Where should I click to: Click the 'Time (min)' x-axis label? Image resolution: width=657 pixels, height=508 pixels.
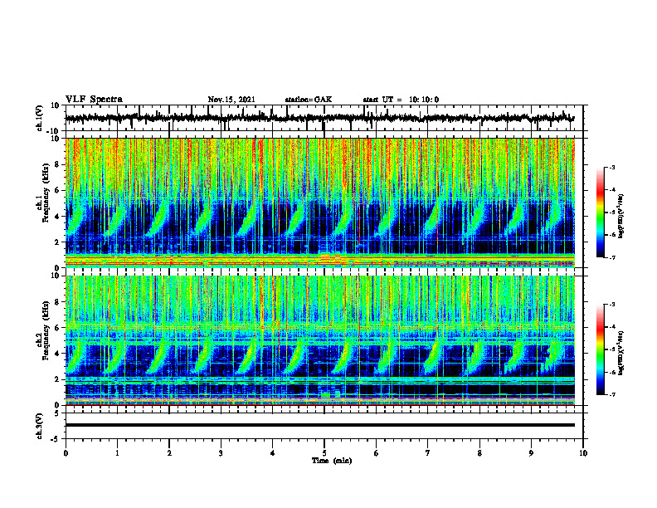tap(332, 461)
